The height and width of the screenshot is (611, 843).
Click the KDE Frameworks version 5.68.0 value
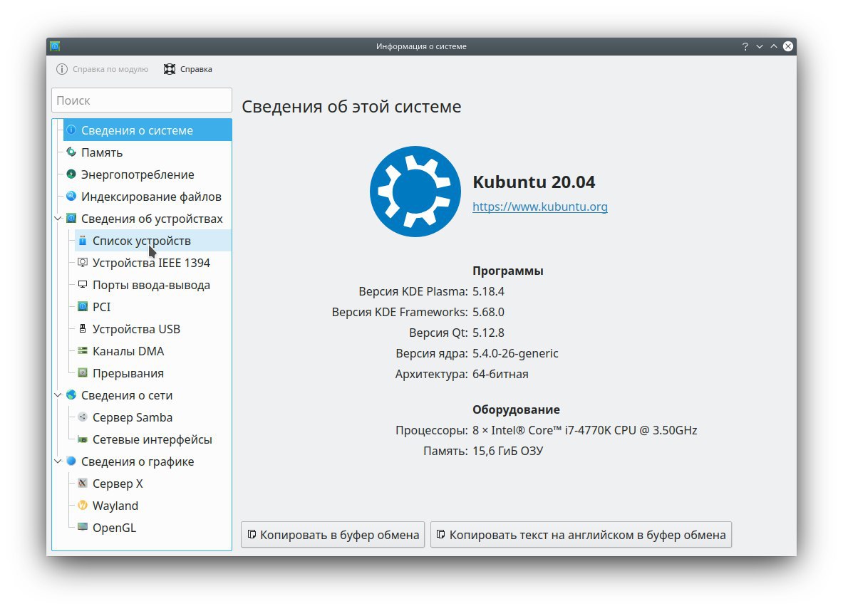pyautogui.click(x=488, y=312)
